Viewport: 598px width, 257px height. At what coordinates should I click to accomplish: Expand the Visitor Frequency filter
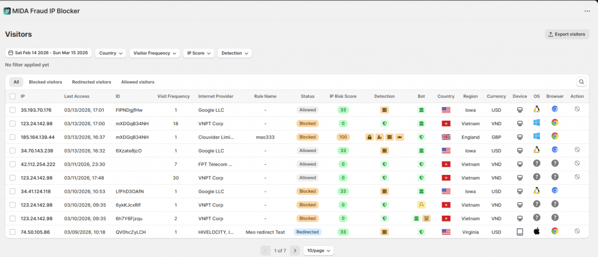pyautogui.click(x=154, y=53)
